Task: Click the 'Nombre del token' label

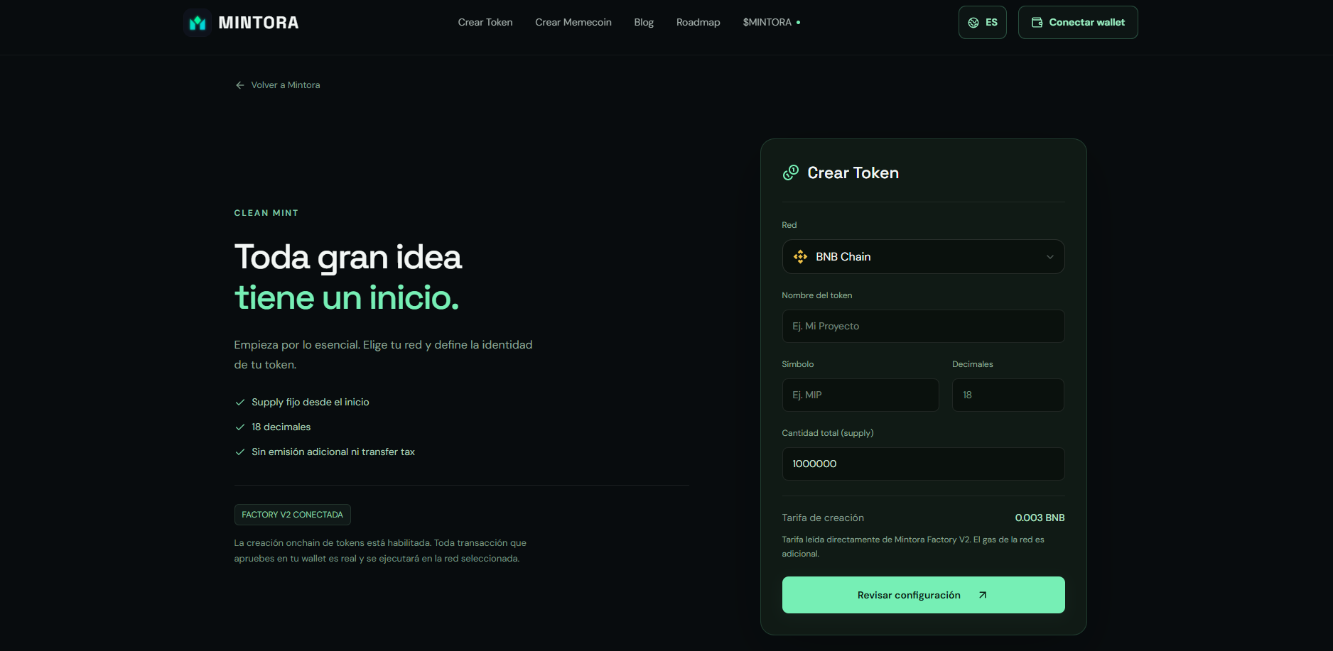Action: [817, 295]
